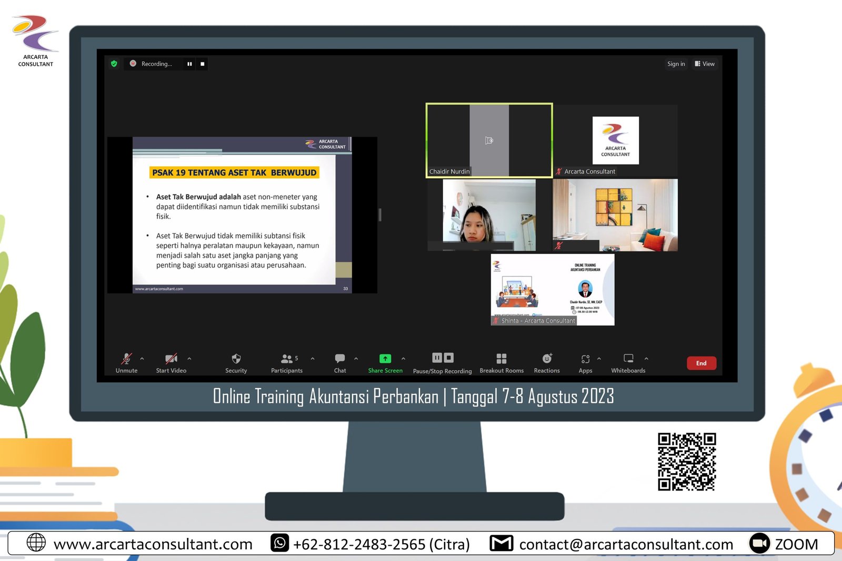842x561 pixels.
Task: Pause the recording in the top bar
Action: (189, 64)
